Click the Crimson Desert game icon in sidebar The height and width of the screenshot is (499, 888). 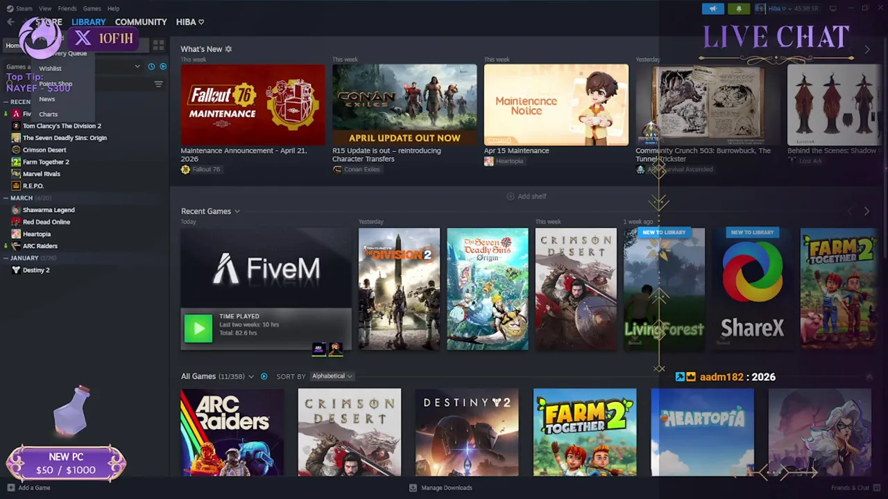click(x=16, y=150)
